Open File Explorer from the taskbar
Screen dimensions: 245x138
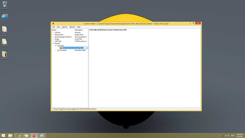10,135
